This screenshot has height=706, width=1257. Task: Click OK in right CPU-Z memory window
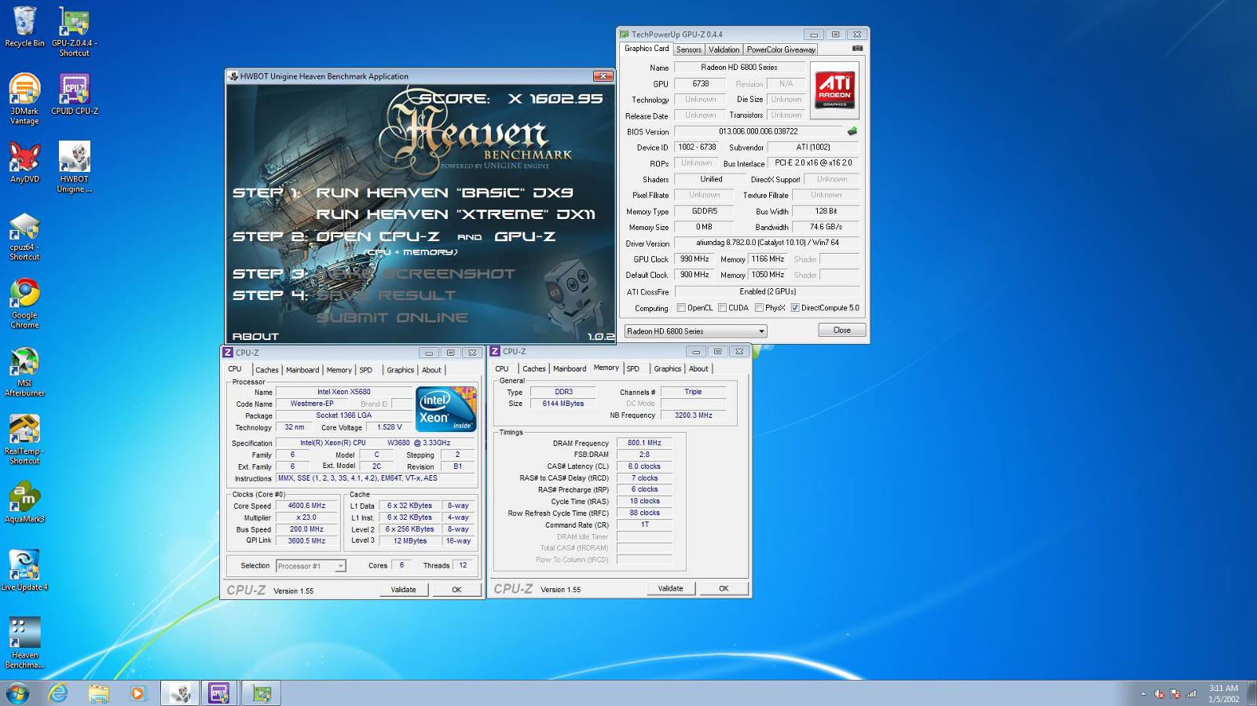724,588
